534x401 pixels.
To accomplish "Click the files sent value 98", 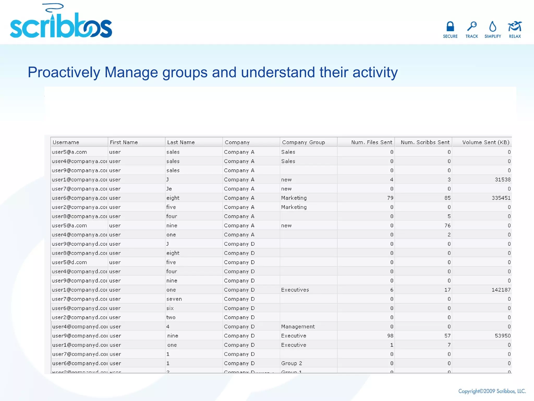I will click(390, 336).
